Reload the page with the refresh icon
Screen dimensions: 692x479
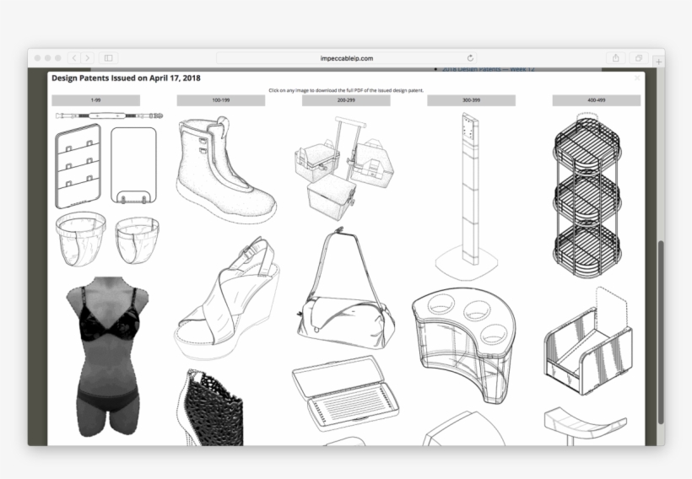tap(470, 58)
